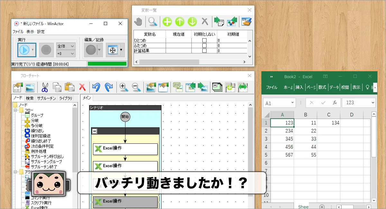This screenshot has height=209, width=386.
Task: Click the Excel fx insert function button
Action: pyautogui.click(x=335, y=103)
